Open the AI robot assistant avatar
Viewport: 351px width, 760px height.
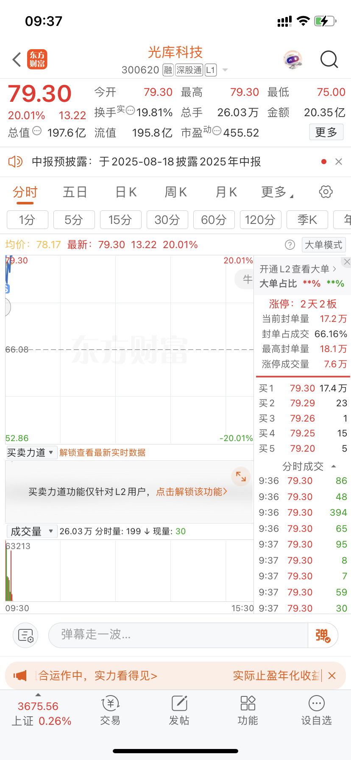coord(292,60)
